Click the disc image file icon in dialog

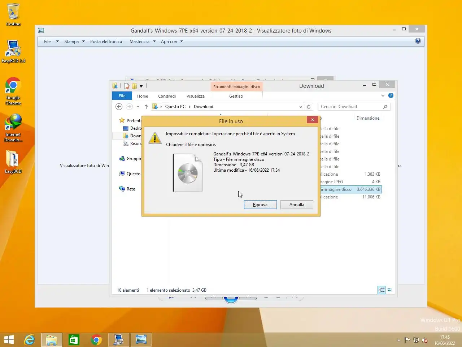188,173
